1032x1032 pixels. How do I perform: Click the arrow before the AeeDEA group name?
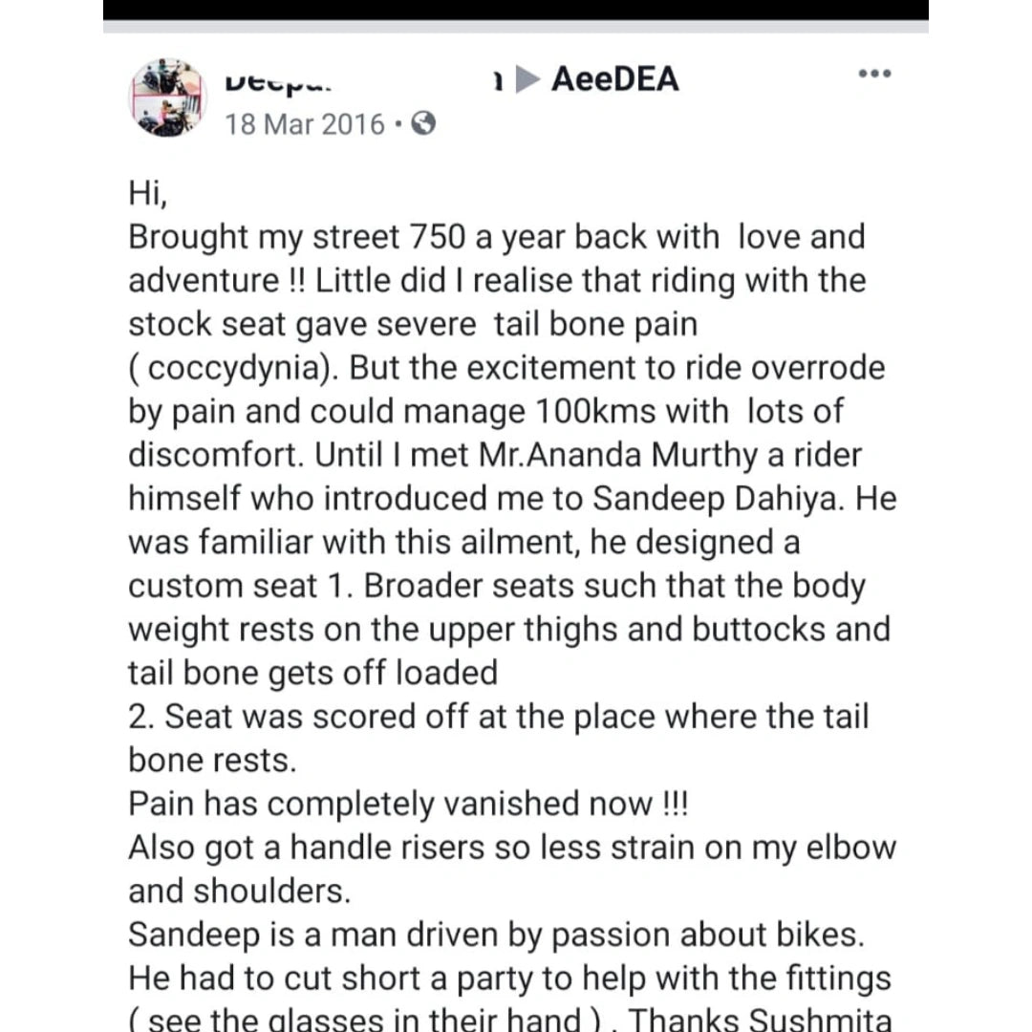coord(528,80)
